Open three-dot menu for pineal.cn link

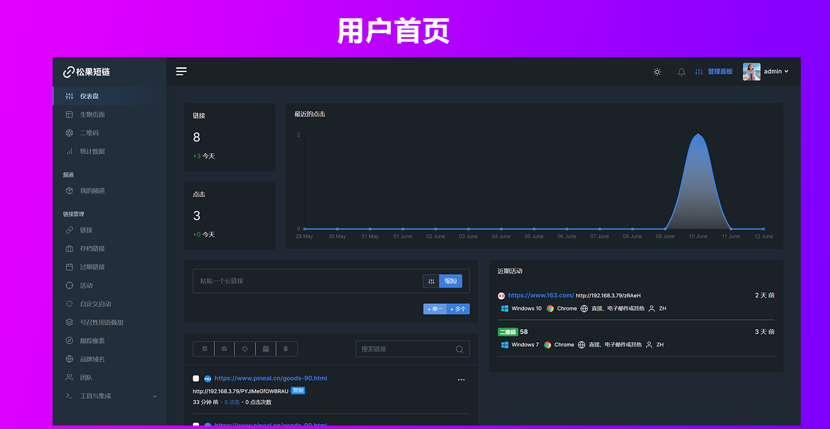click(x=461, y=379)
